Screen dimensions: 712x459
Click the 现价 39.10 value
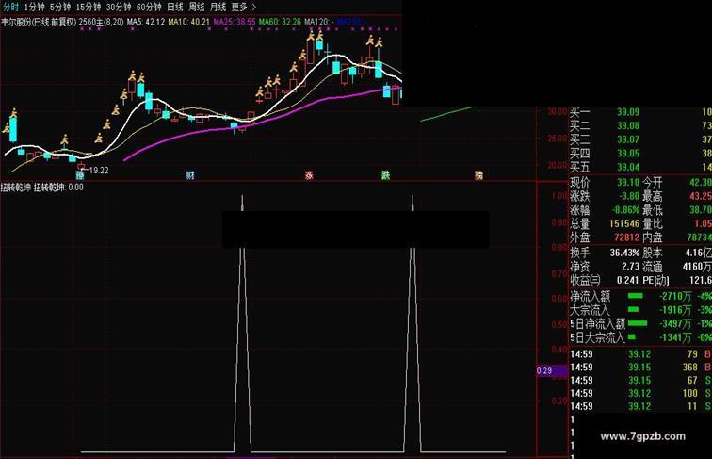click(628, 182)
